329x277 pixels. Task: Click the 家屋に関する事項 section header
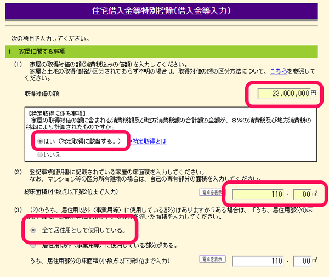click(162, 52)
